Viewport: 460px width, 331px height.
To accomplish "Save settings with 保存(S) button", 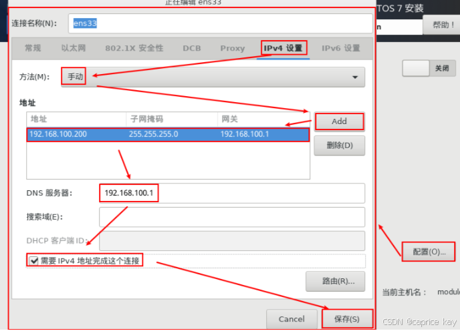I will click(347, 319).
